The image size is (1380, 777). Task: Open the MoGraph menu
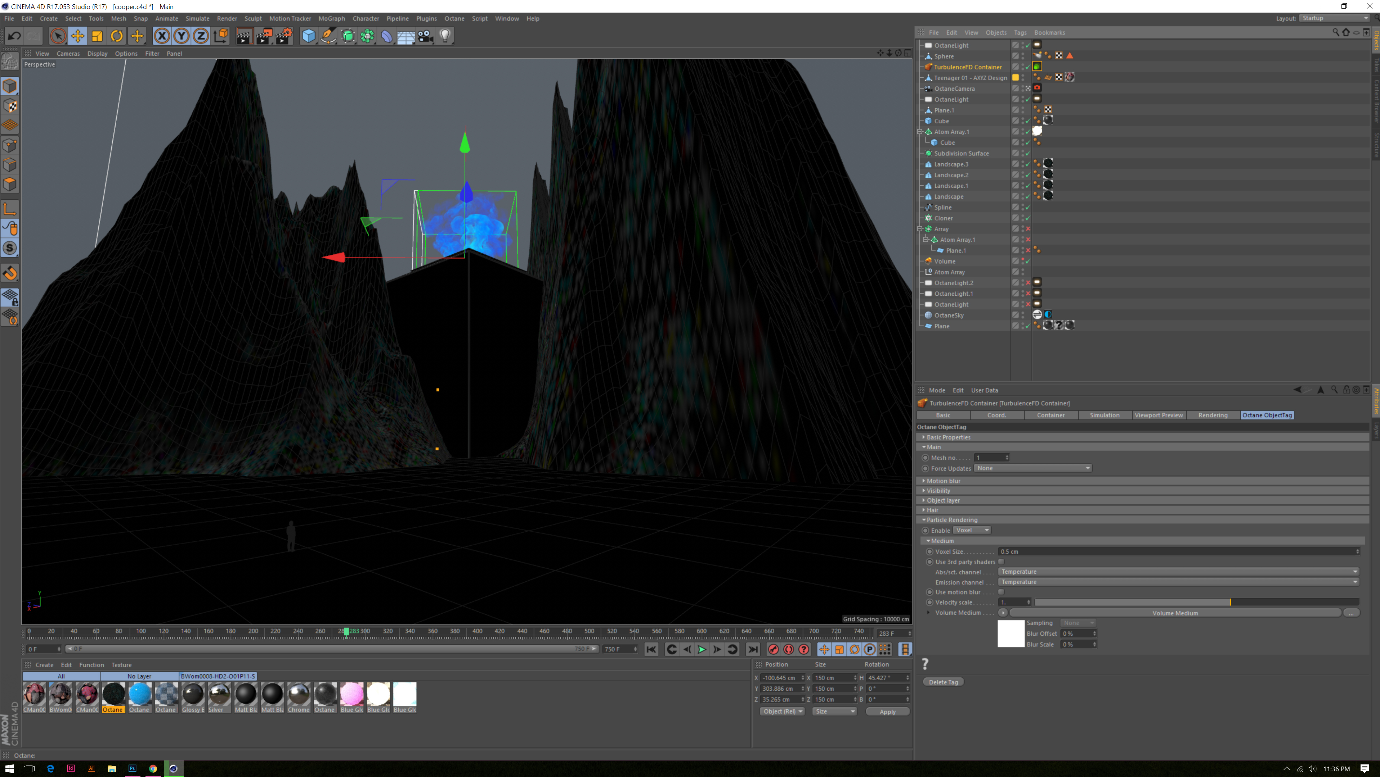pyautogui.click(x=332, y=18)
